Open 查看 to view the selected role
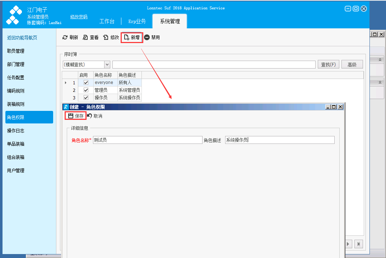Image resolution: width=386 pixels, height=258 pixels. [90, 37]
